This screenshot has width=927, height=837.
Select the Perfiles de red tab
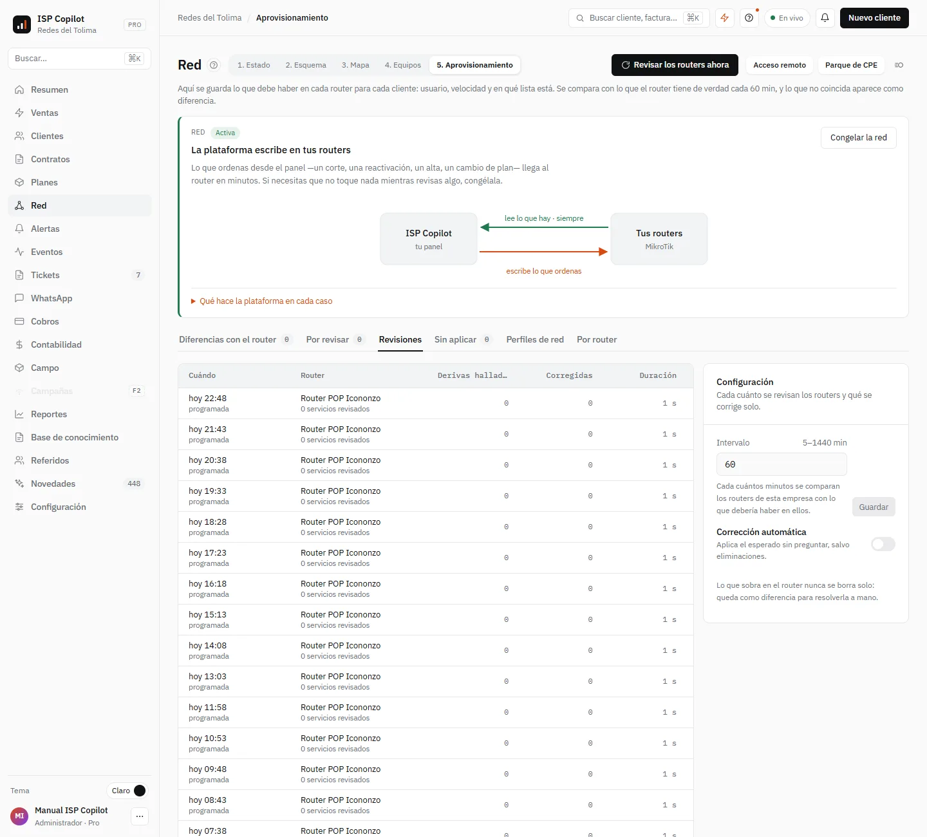(535, 340)
